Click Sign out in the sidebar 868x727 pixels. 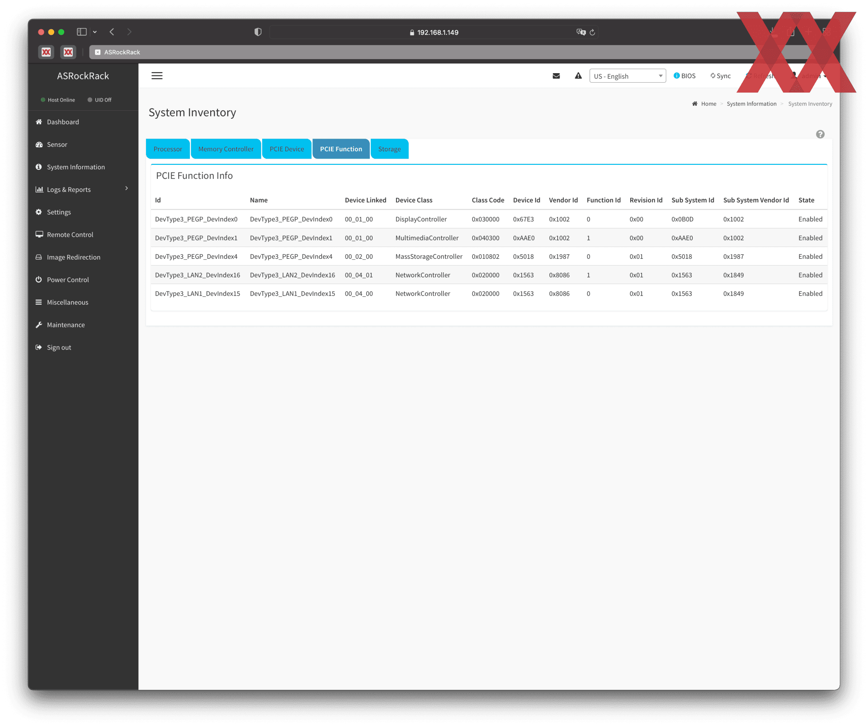tap(83, 348)
